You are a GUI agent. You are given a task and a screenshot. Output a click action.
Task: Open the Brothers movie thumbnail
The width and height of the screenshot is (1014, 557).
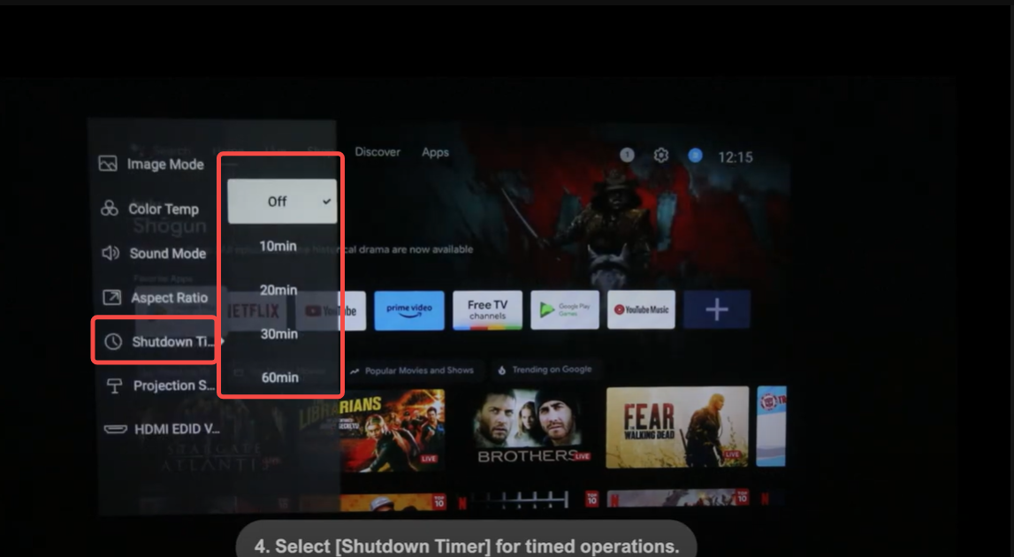tap(528, 428)
